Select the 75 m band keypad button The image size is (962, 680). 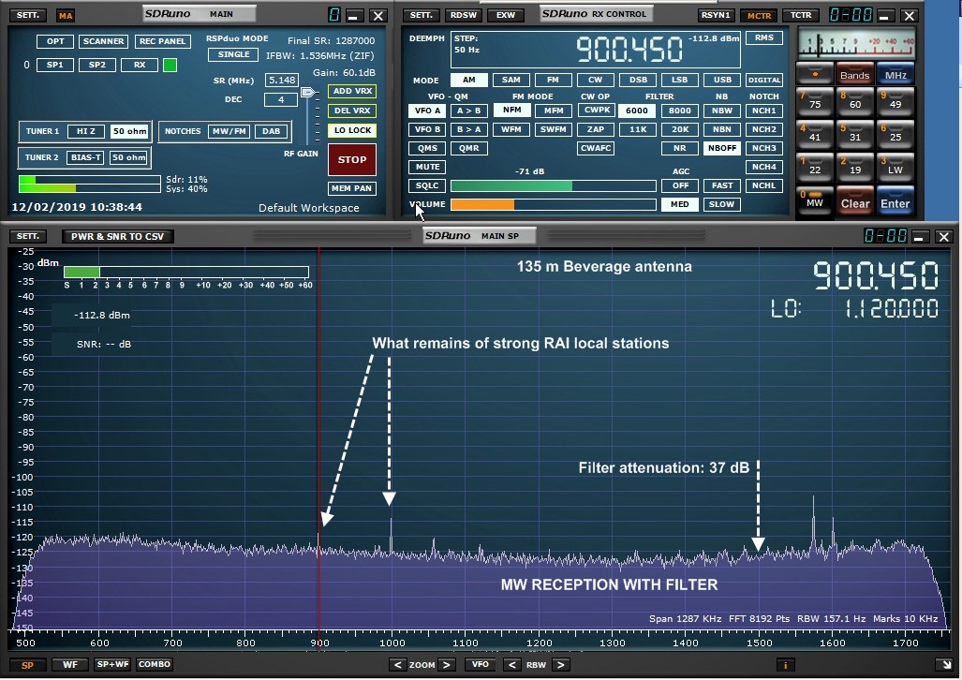pyautogui.click(x=815, y=100)
